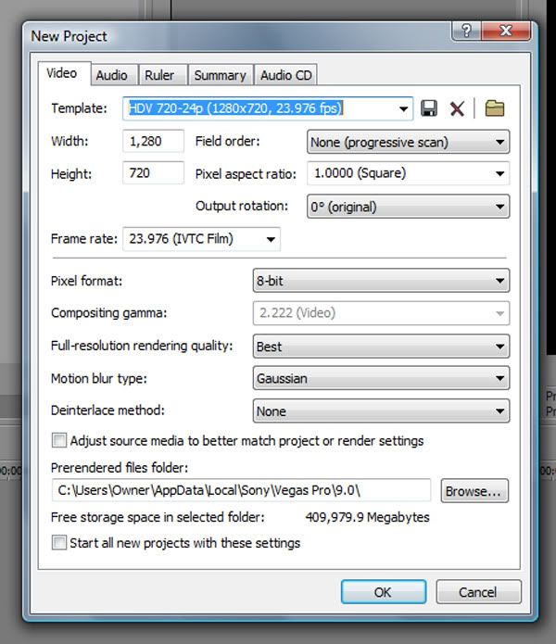The height and width of the screenshot is (644, 556).
Task: Open the Motion blur type dropdown
Action: tap(381, 378)
